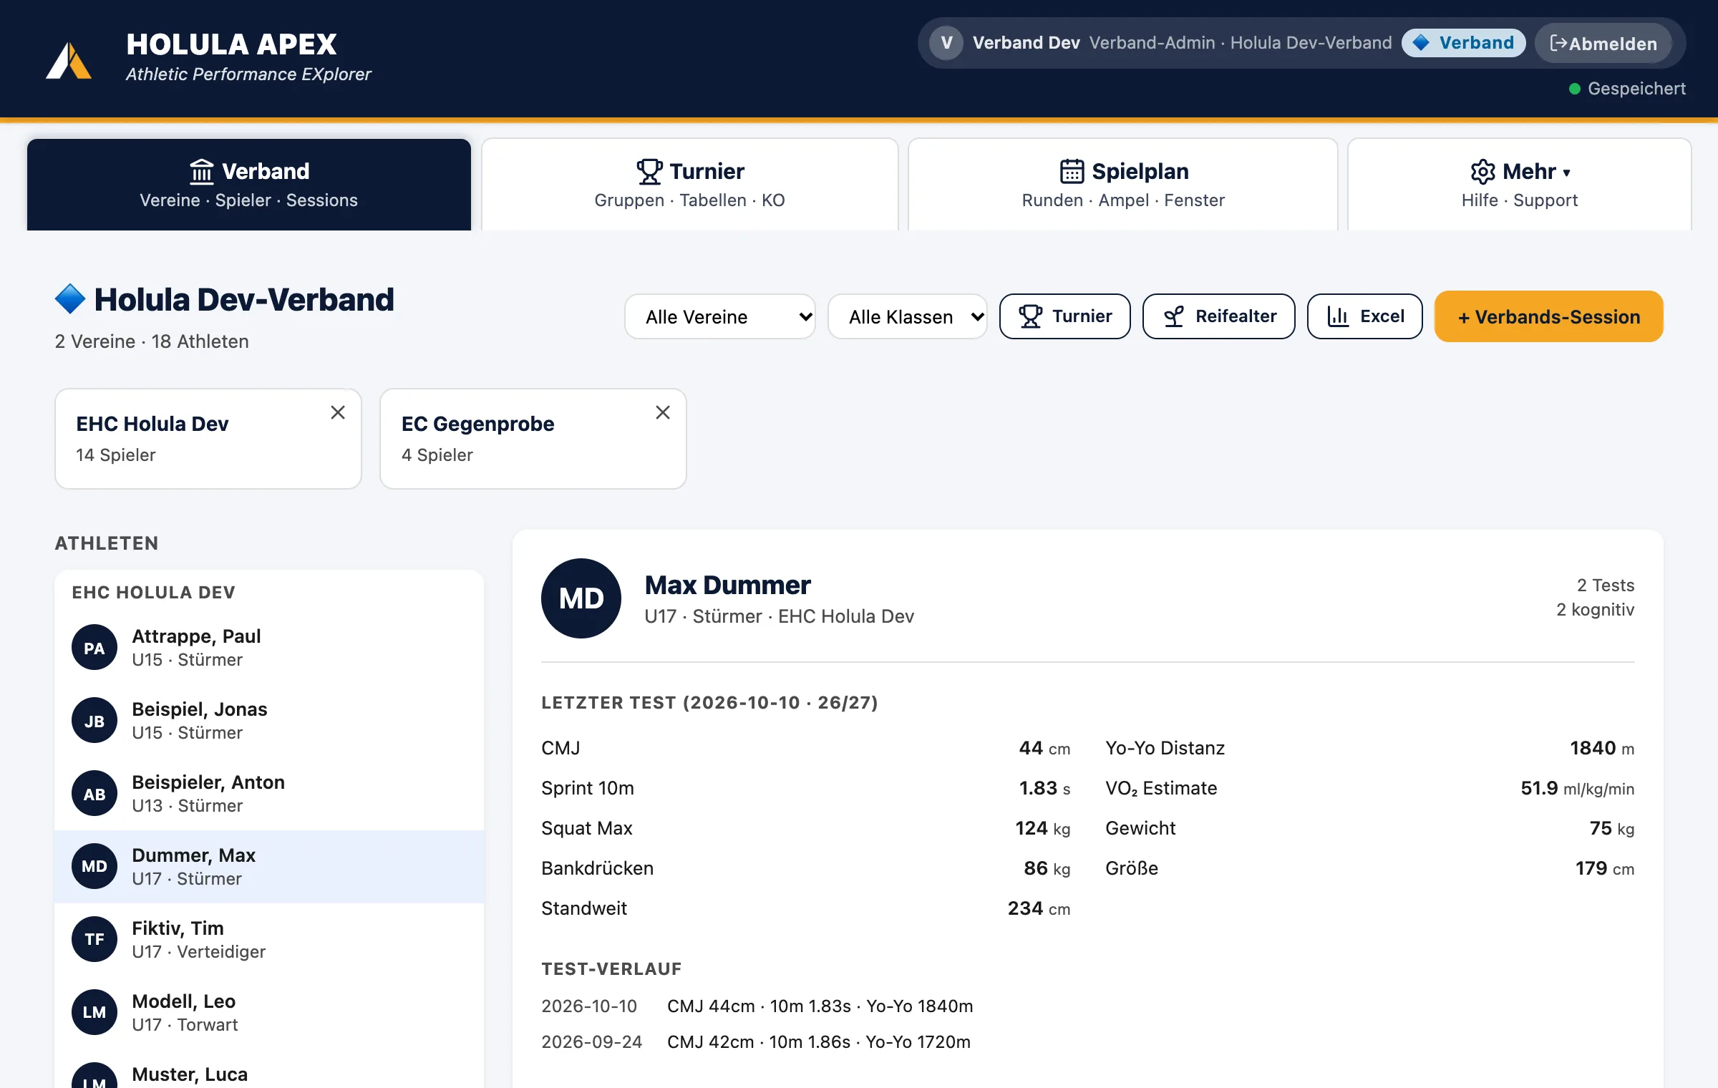Click the AB avatar for Anton Beispieler
This screenshot has height=1088, width=1718.
pos(94,794)
